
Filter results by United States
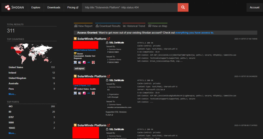coord(32,67)
